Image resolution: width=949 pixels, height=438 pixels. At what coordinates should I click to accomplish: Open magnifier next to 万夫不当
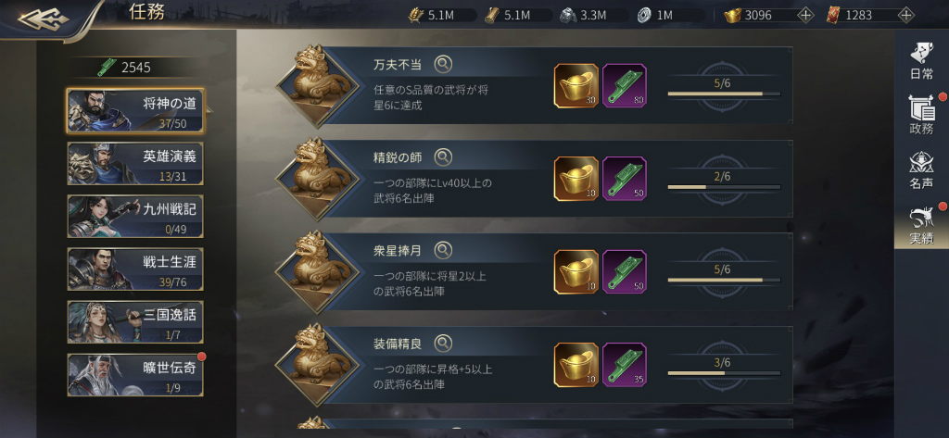click(443, 64)
